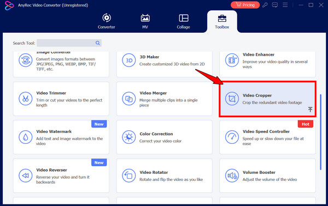The height and width of the screenshot is (206, 328).
Task: Open the Video Rotator tool title
Action: [154, 172]
